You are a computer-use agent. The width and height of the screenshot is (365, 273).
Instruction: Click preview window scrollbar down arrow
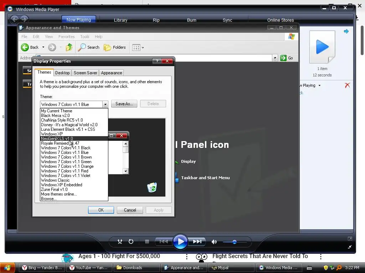[126, 171]
